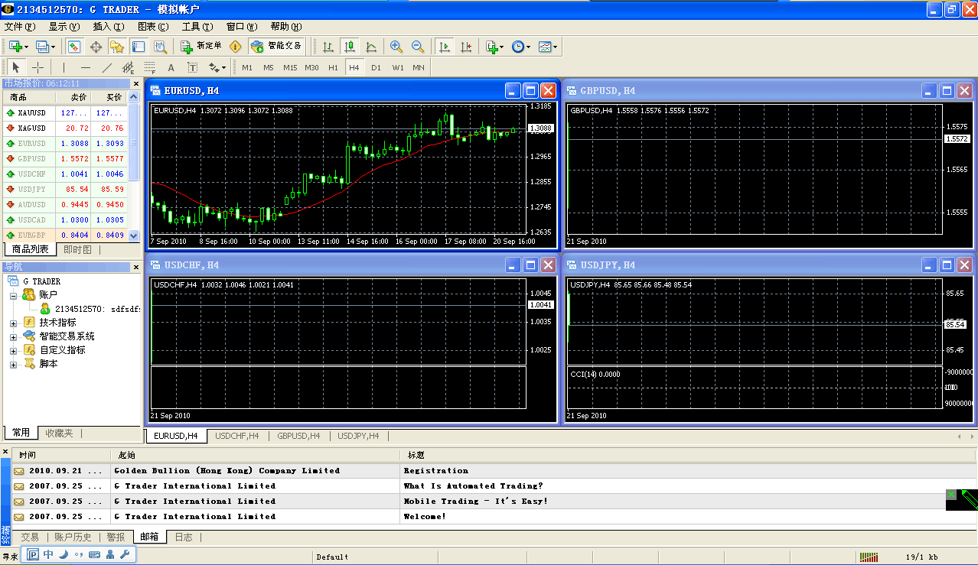Close the 导航 navigator panel

[136, 267]
